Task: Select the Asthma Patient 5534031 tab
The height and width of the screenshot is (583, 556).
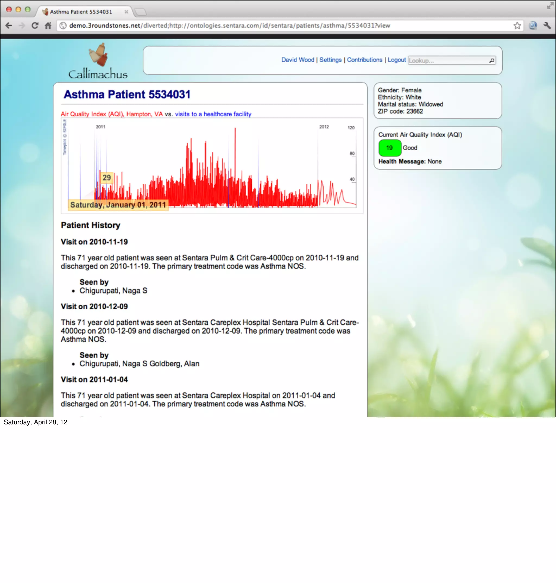Action: 81,12
